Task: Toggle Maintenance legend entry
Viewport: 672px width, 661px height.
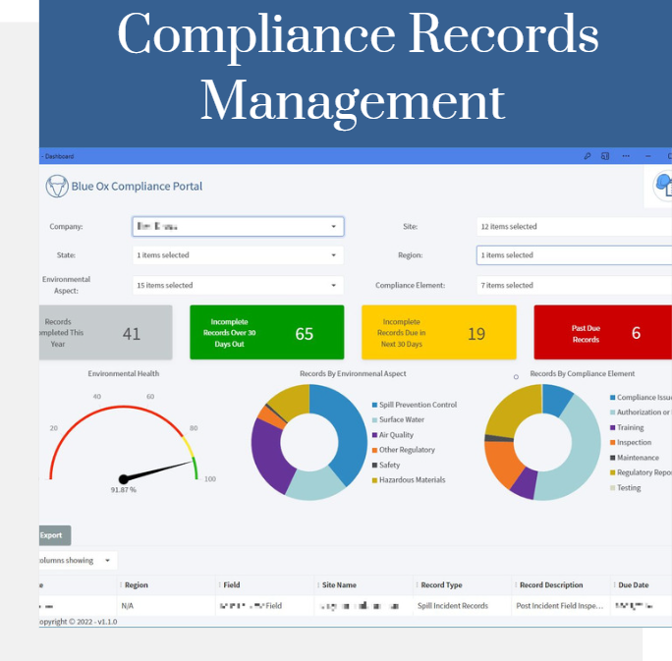Action: pos(635,458)
